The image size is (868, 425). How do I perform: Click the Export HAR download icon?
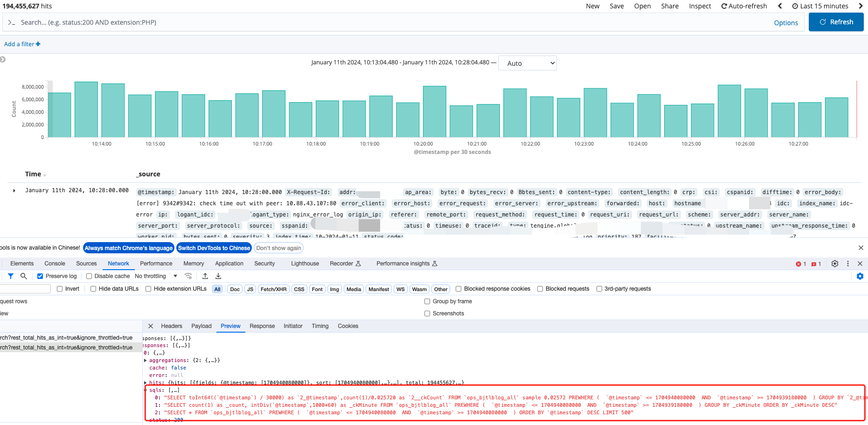point(218,276)
